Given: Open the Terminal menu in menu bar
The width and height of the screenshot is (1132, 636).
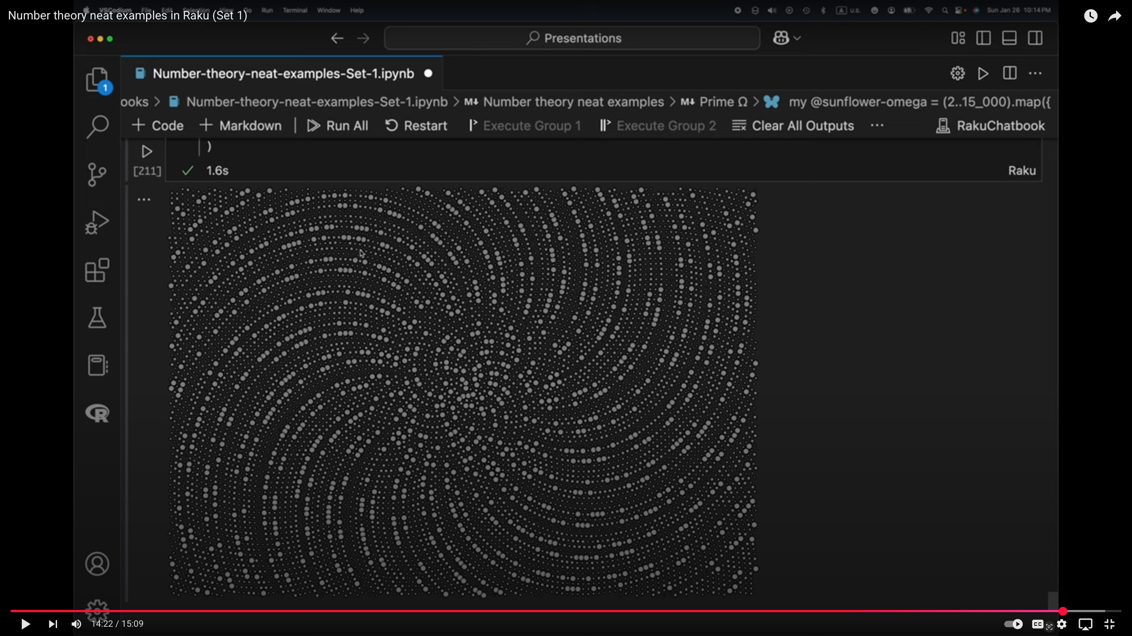Looking at the screenshot, I should pyautogui.click(x=295, y=10).
